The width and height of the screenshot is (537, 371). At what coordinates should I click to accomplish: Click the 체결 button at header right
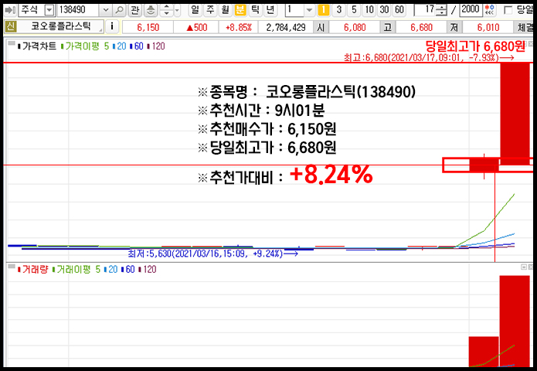(x=524, y=27)
